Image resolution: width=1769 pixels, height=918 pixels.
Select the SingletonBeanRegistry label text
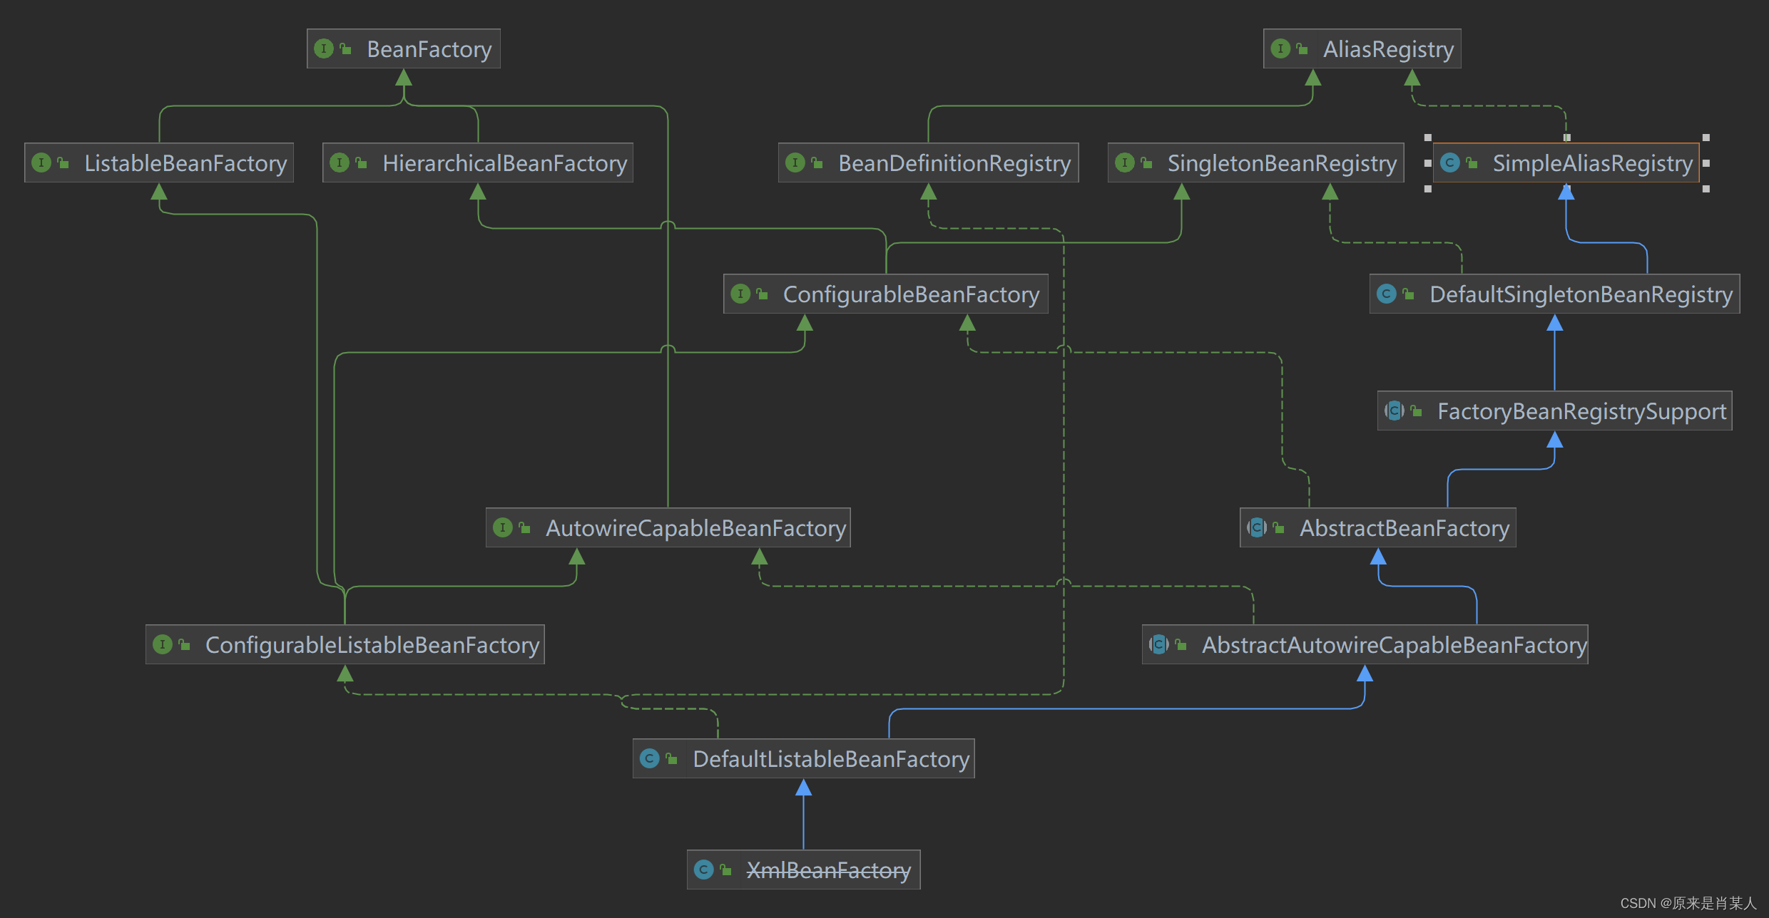click(1282, 163)
